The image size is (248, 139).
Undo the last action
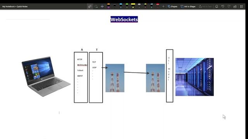223,7
